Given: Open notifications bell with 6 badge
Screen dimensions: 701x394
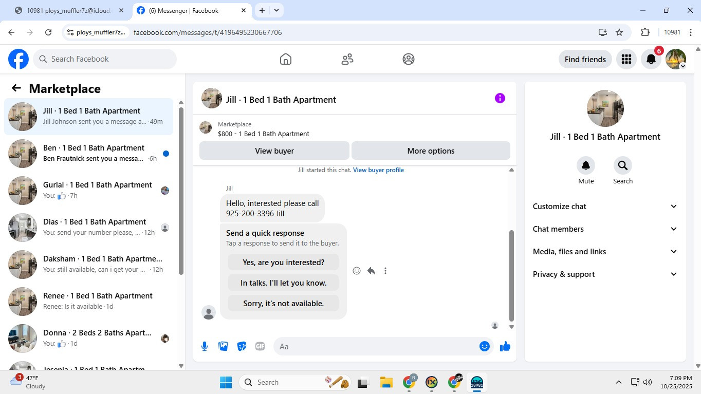Looking at the screenshot, I should coord(651,59).
